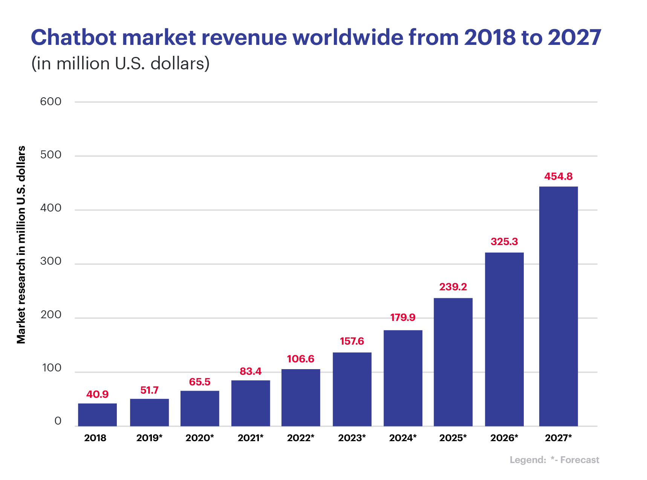Viewport: 647px width, 480px height.
Task: Click the value label 239.2
Action: coord(453,287)
